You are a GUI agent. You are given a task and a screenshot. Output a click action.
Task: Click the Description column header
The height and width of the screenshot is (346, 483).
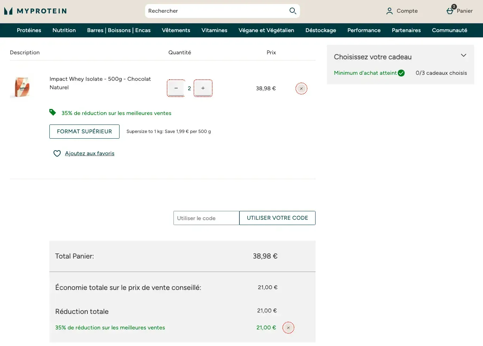point(25,53)
